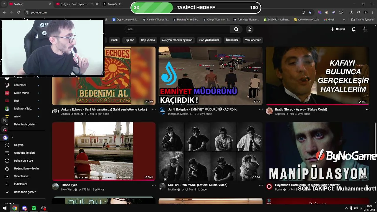Open Gmail bookmark
377x212 pixels.
click(329, 20)
